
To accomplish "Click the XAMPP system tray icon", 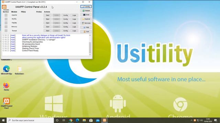I will 195,120.
